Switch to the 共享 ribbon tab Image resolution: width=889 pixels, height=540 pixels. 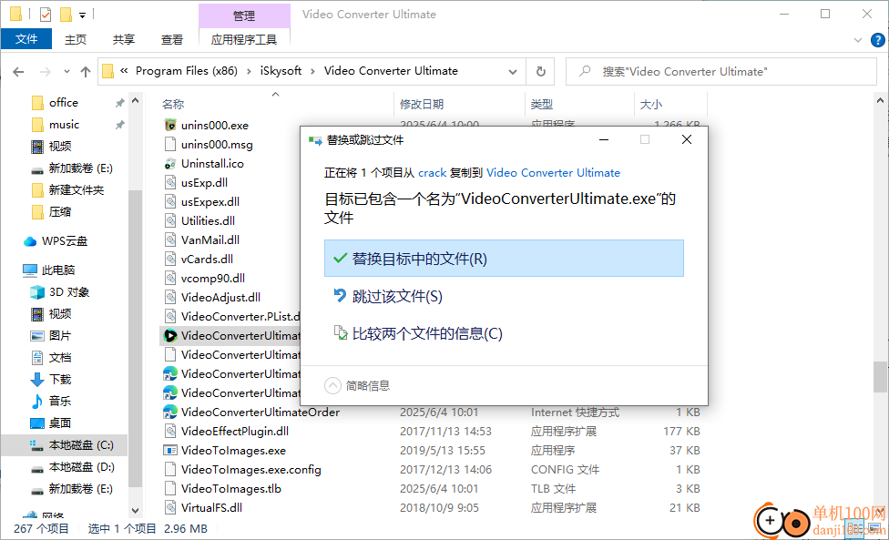tap(124, 40)
